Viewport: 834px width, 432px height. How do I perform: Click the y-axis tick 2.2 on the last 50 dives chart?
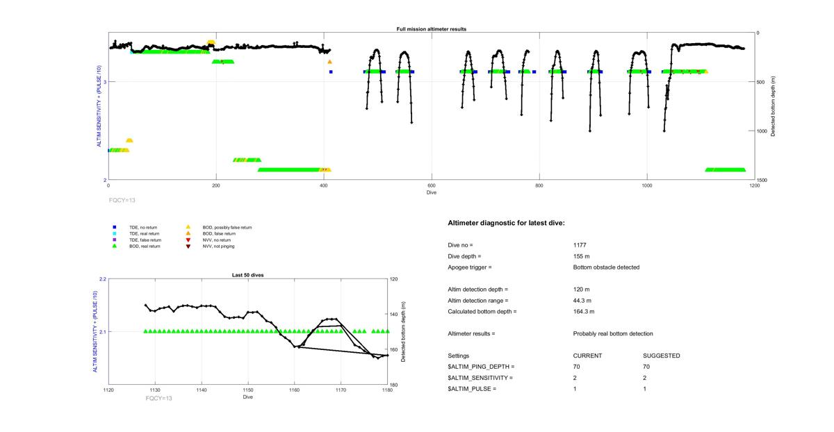click(103, 279)
